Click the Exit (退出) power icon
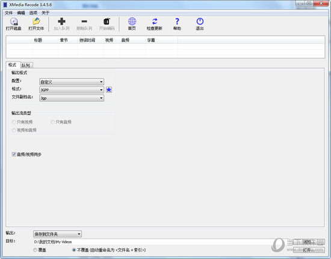Image resolution: width=331 pixels, height=259 pixels. pyautogui.click(x=200, y=22)
